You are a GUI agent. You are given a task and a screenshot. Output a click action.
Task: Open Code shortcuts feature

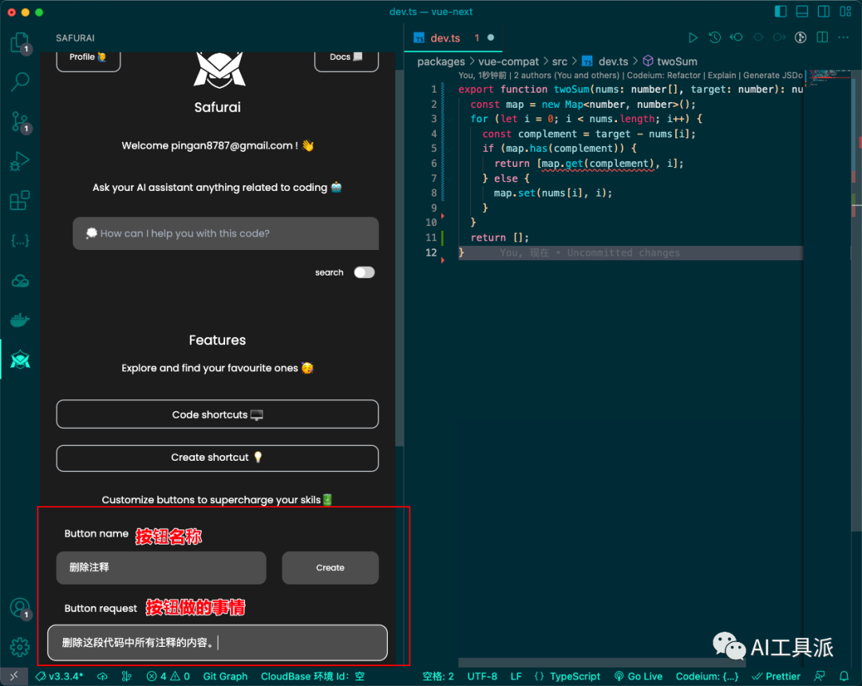tap(217, 414)
